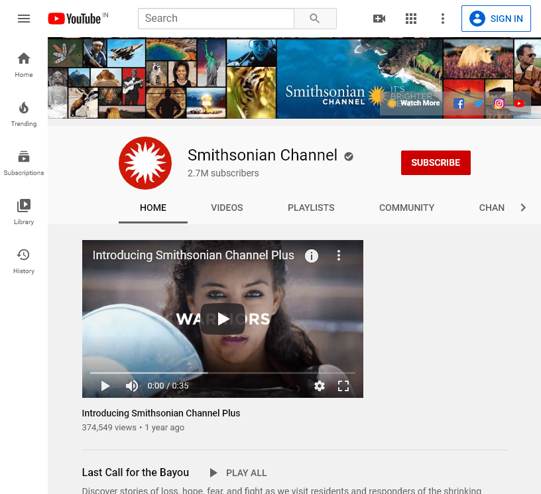Open the Twitter link in the banner
This screenshot has width=541, height=494.
479,103
